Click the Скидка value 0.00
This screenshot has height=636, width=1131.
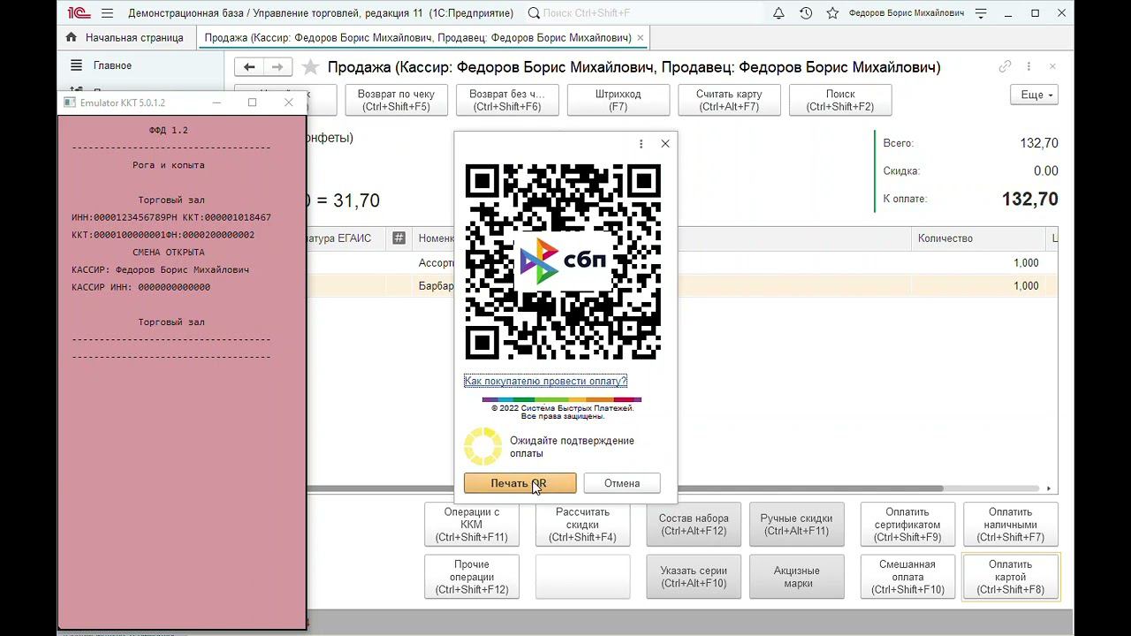pos(1045,171)
